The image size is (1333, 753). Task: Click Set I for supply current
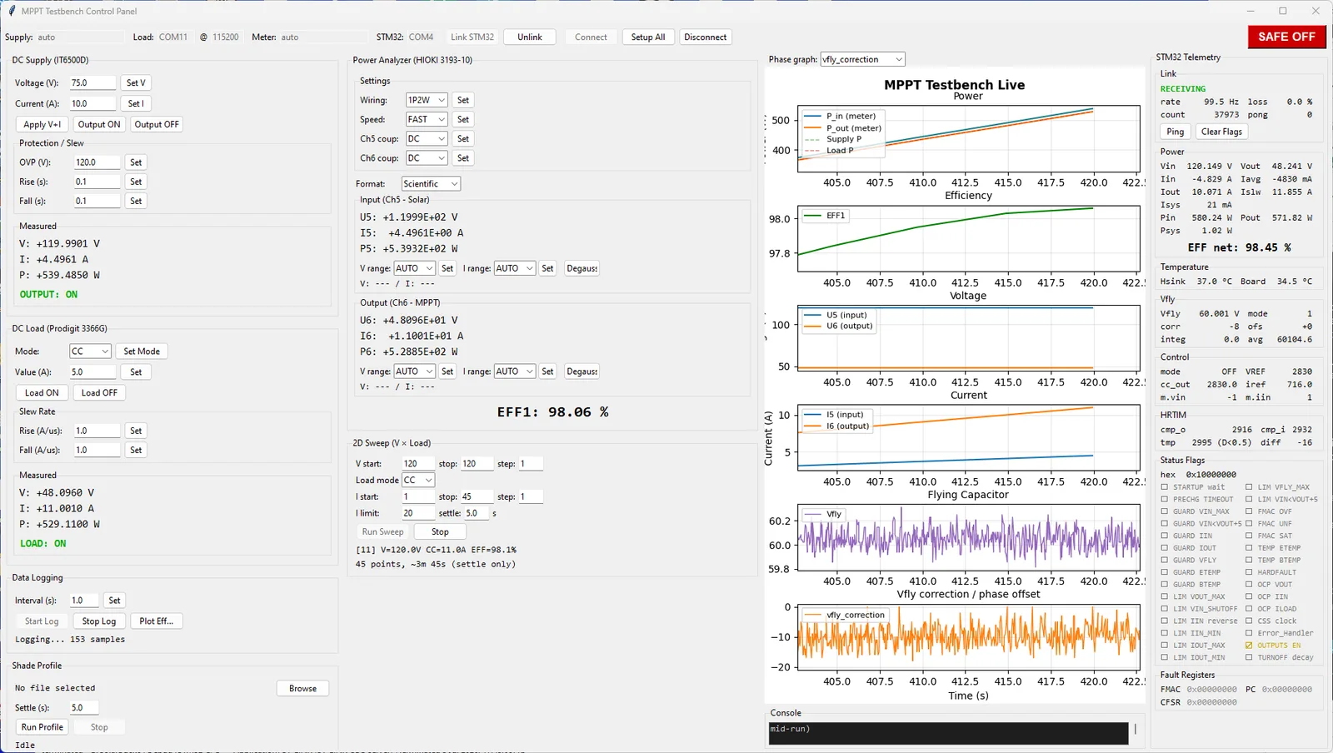(x=136, y=103)
